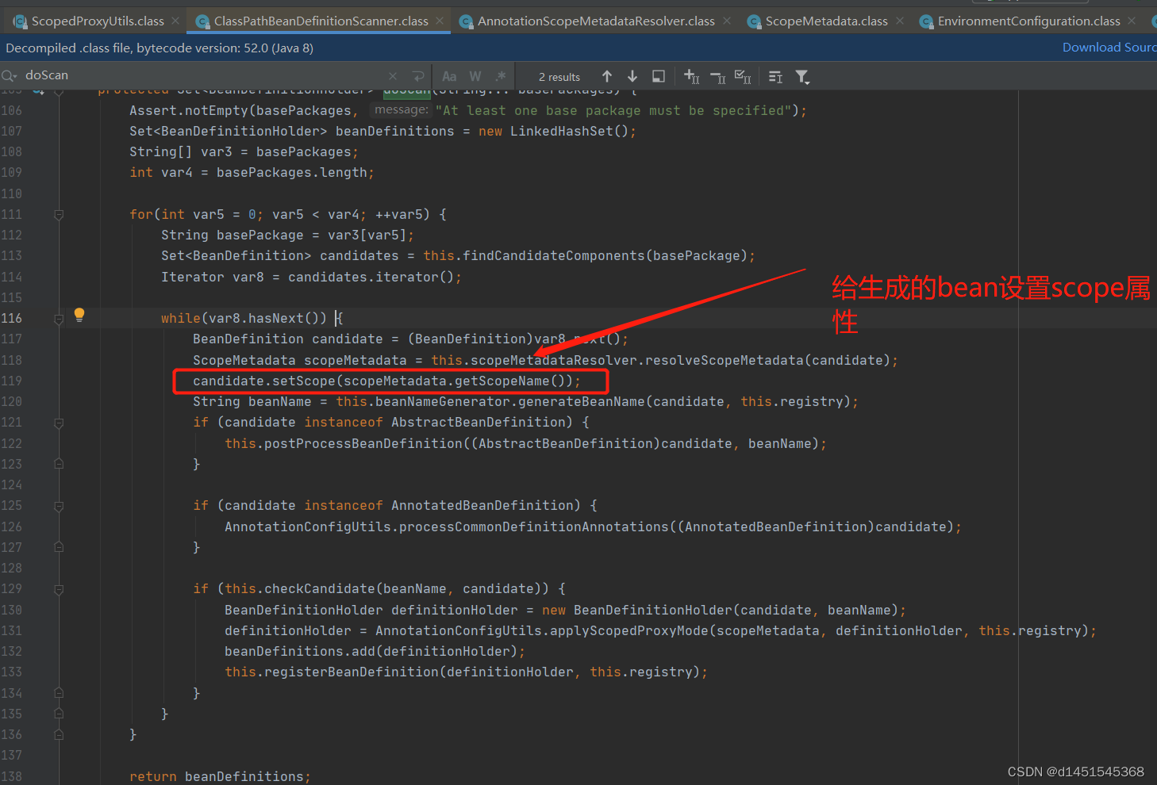Screen dimensions: 1157x785
Task: Click 'return beanDefinitions' statement
Action: point(220,777)
